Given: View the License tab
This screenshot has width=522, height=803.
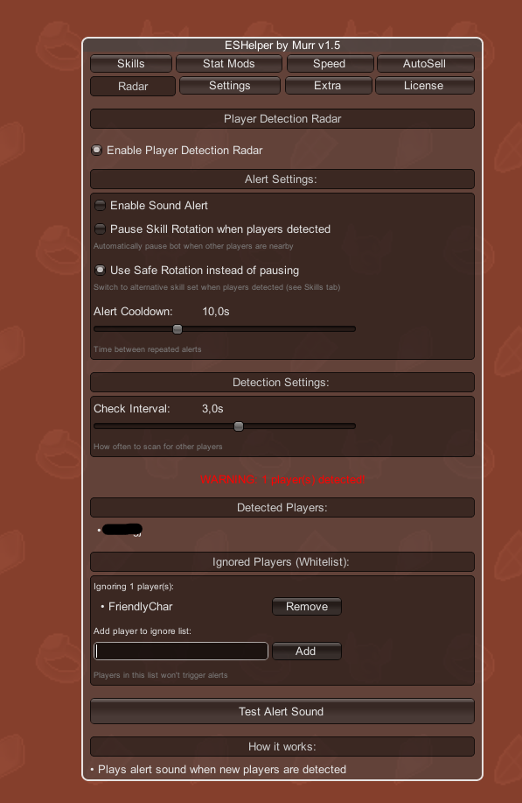Looking at the screenshot, I should [x=424, y=86].
